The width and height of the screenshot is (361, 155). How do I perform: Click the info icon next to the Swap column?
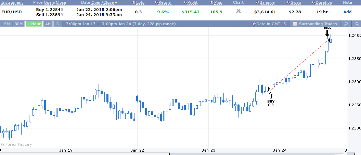pos(288,2)
